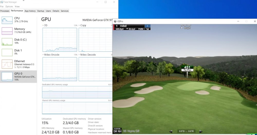The width and height of the screenshot is (257, 135).
Task: Switch to the Performance tab
Action: coord(17,11)
